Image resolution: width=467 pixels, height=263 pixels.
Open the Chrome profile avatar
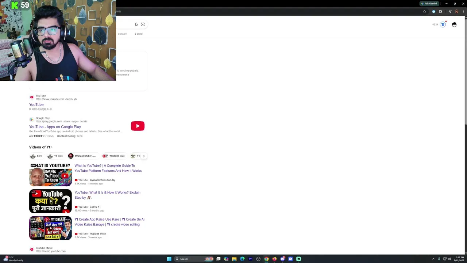tap(456, 12)
